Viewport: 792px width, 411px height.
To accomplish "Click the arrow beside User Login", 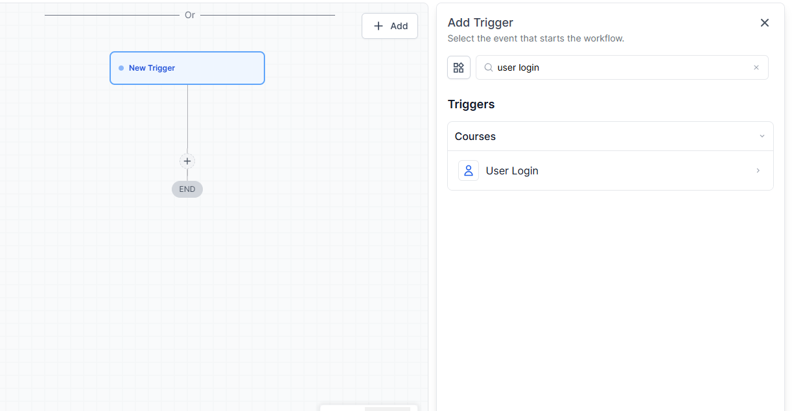I will pos(758,170).
